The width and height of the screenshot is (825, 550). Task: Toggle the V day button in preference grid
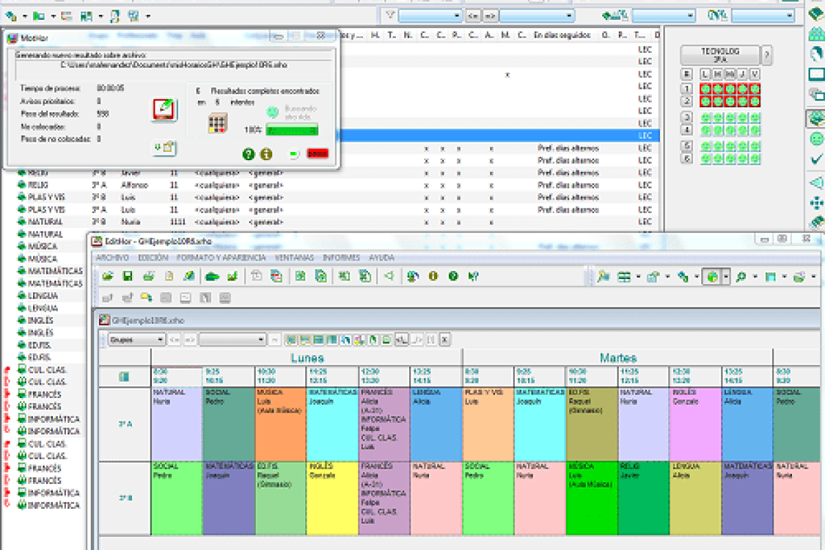click(x=755, y=74)
